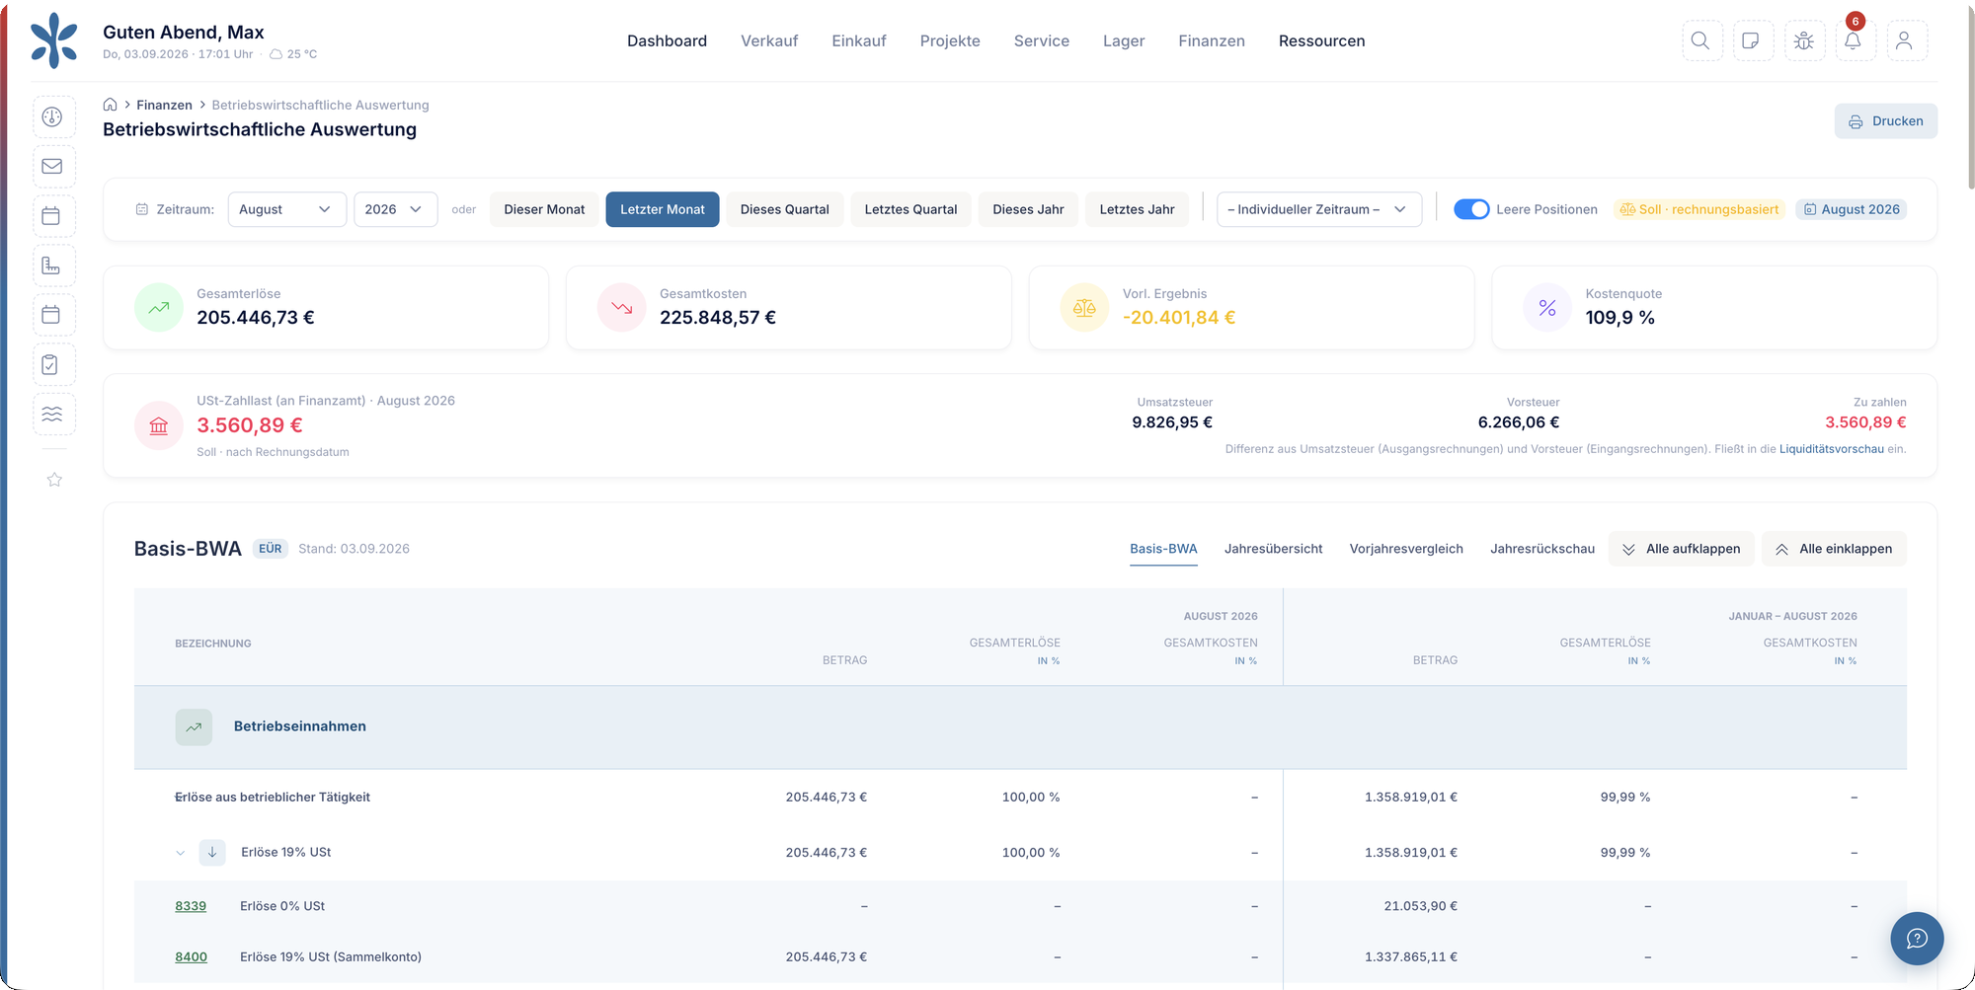Screen dimensions: 1975x990
Task: Click the blue flower app logo
Action: 53,40
